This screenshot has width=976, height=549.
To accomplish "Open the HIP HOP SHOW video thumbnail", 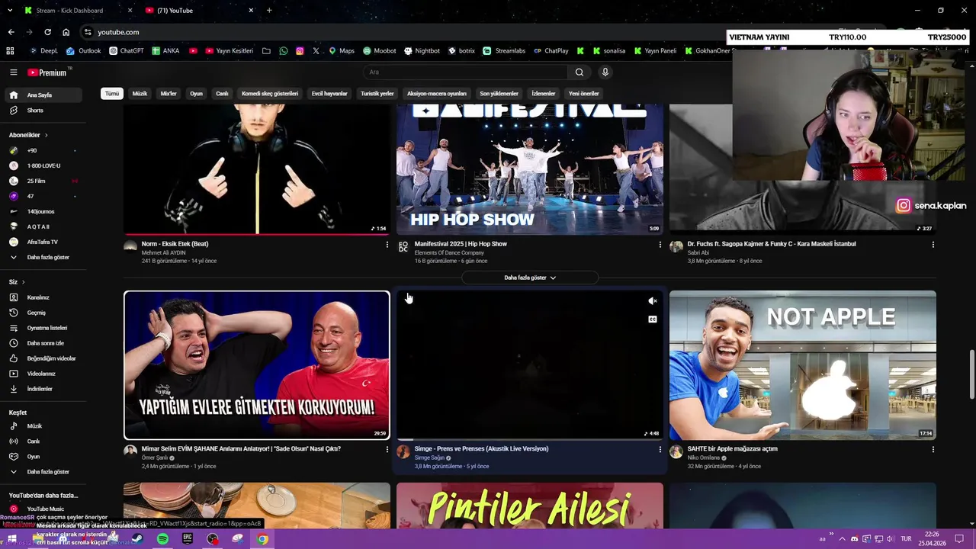I will coord(530,169).
